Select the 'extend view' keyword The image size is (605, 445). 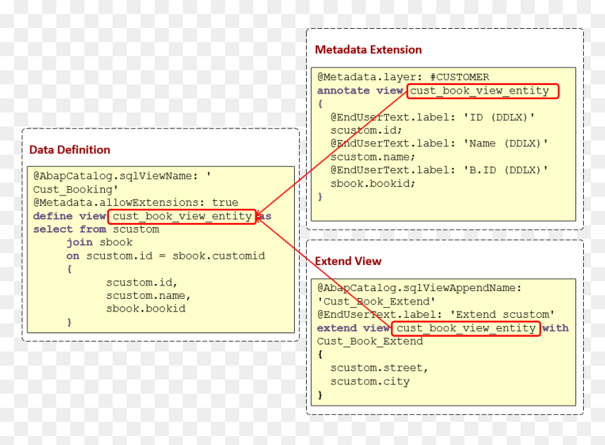[x=353, y=328]
